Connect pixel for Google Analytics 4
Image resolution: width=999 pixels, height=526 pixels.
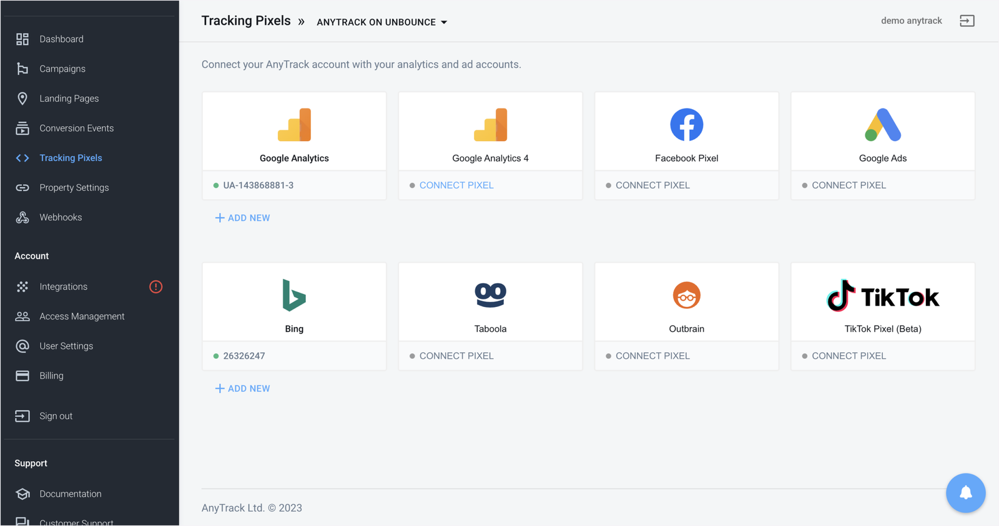[x=456, y=185]
